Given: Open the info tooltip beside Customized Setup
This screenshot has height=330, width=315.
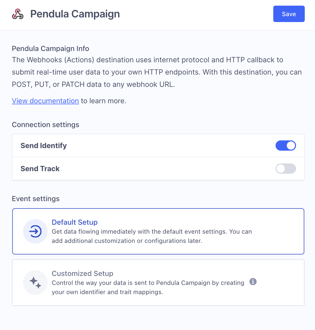Looking at the screenshot, I should [x=253, y=282].
